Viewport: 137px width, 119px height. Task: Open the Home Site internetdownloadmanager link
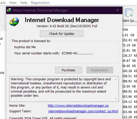[x=78, y=106]
